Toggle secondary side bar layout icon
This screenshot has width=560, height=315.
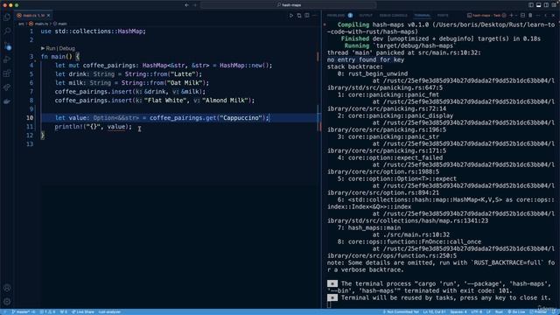point(546,5)
